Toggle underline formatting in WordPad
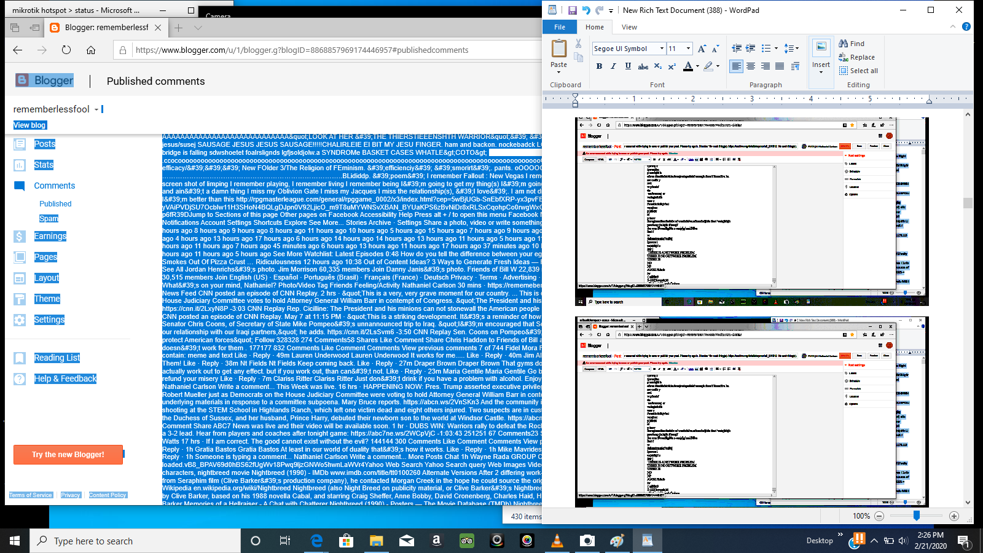Screen dimensions: 983x553 [x=628, y=66]
